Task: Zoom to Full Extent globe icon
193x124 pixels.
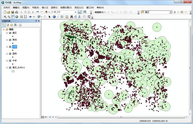Action: coord(17,17)
